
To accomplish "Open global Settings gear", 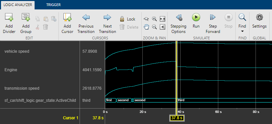I will [x=259, y=21].
